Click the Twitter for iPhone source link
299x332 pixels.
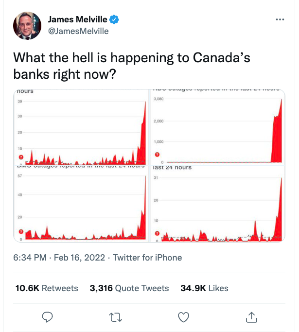tap(147, 258)
